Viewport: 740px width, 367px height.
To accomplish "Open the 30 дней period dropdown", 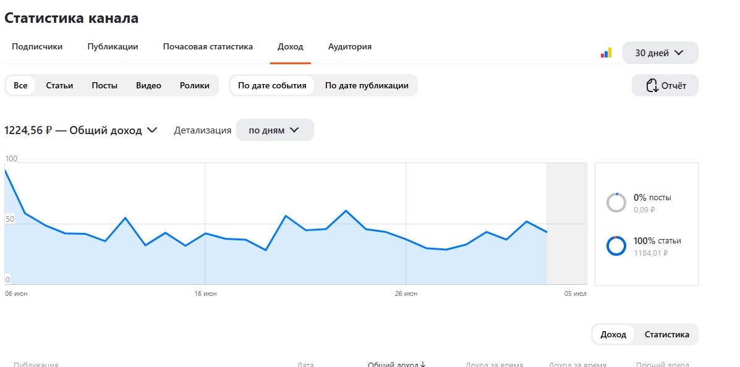I will pyautogui.click(x=660, y=53).
